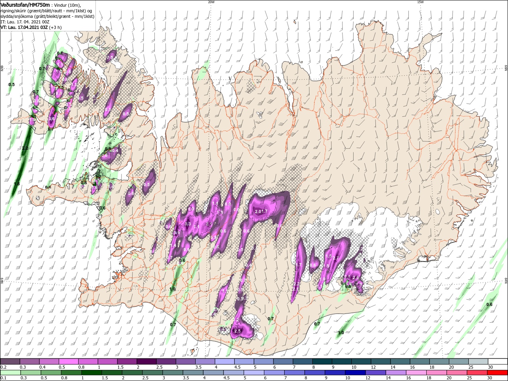Click the '1.8' value over the western ocean

[17, 183]
